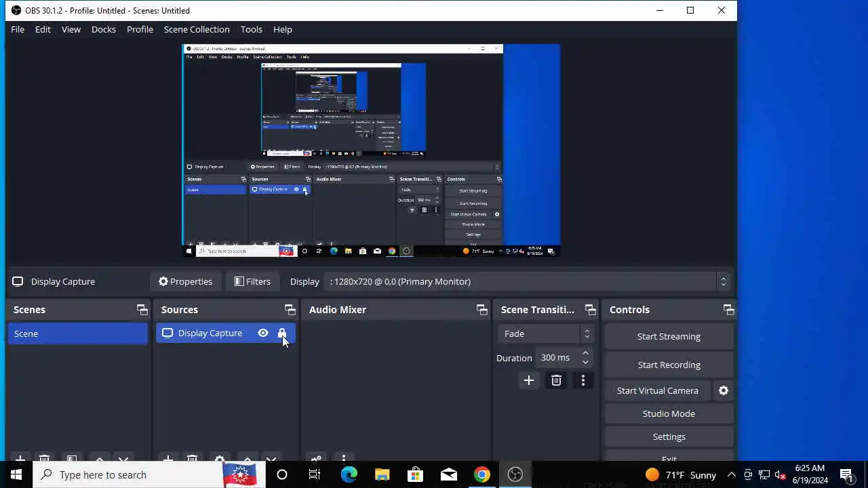Click Start Recording
This screenshot has width=868, height=488.
(x=669, y=365)
